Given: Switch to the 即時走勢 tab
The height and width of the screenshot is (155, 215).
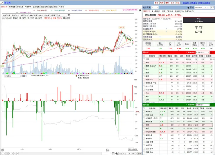Looking at the screenshot, I should coord(12,7).
